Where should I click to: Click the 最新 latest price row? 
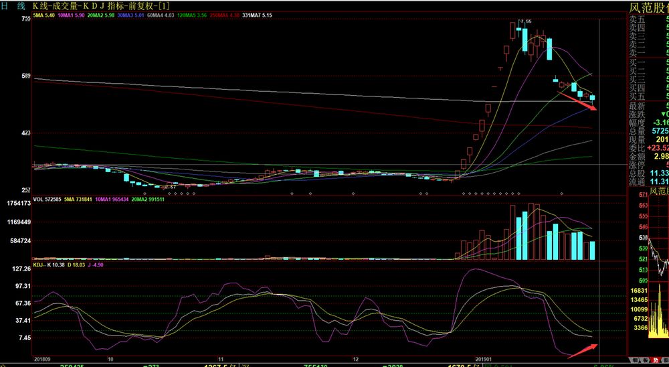(x=649, y=106)
